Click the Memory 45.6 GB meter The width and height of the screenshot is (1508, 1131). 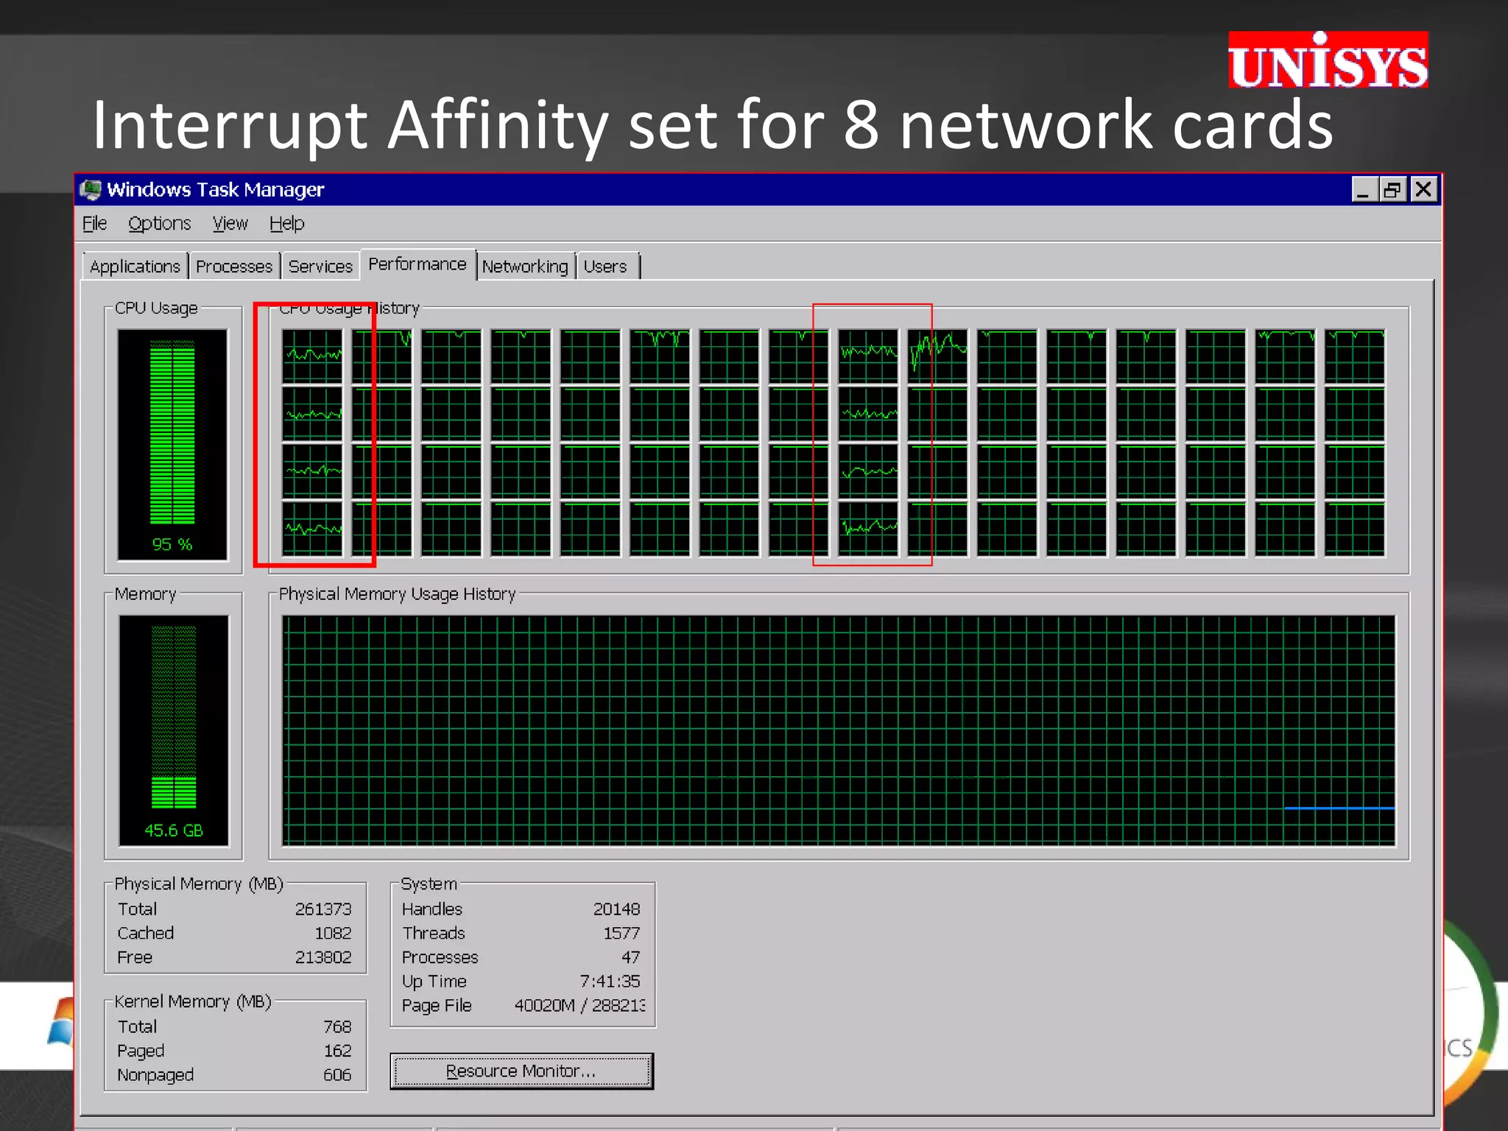point(174,730)
